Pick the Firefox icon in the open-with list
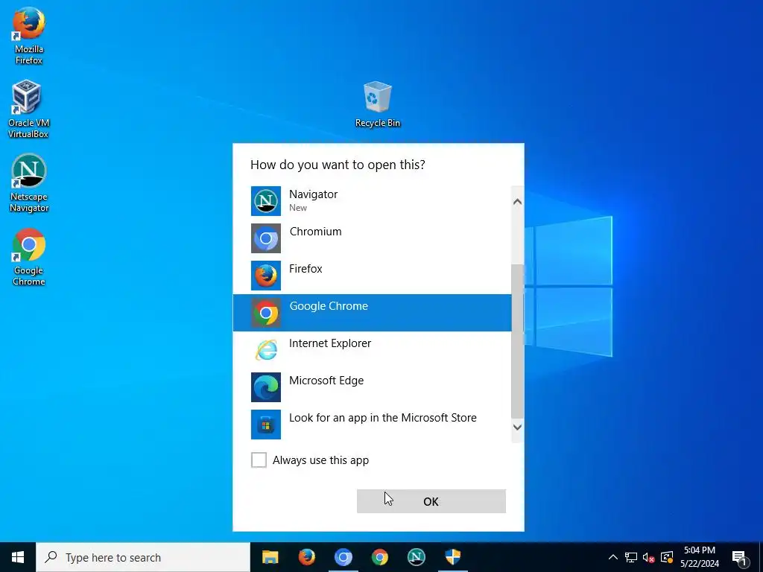 [266, 276]
